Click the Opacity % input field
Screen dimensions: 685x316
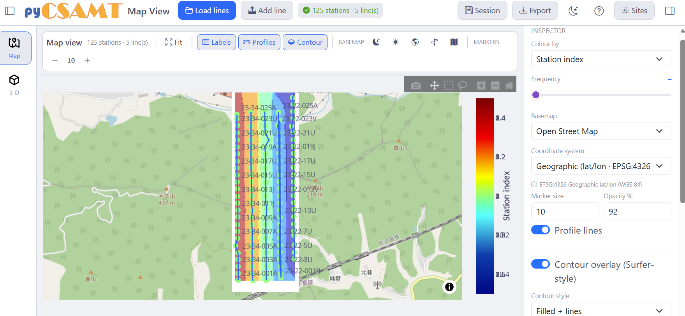[x=637, y=211]
